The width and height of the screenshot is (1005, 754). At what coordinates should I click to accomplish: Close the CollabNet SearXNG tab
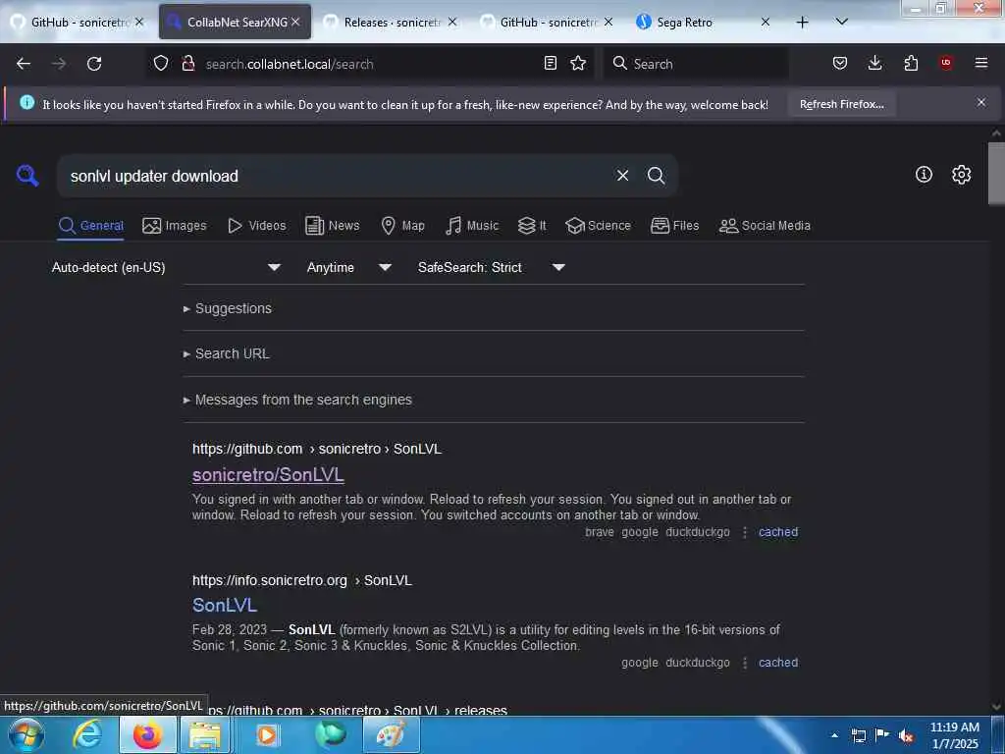(295, 23)
